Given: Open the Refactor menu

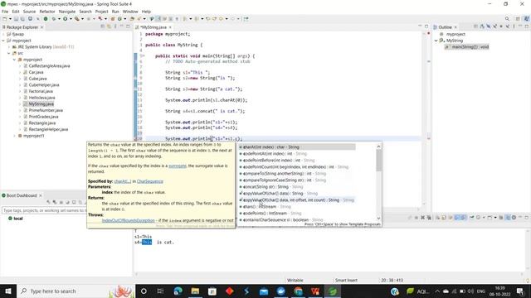Looking at the screenshot, I should click(47, 12).
